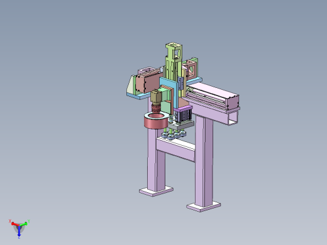Click the blue Z axis of the triad
This screenshot has height=245, width=327.
[x=19, y=231]
